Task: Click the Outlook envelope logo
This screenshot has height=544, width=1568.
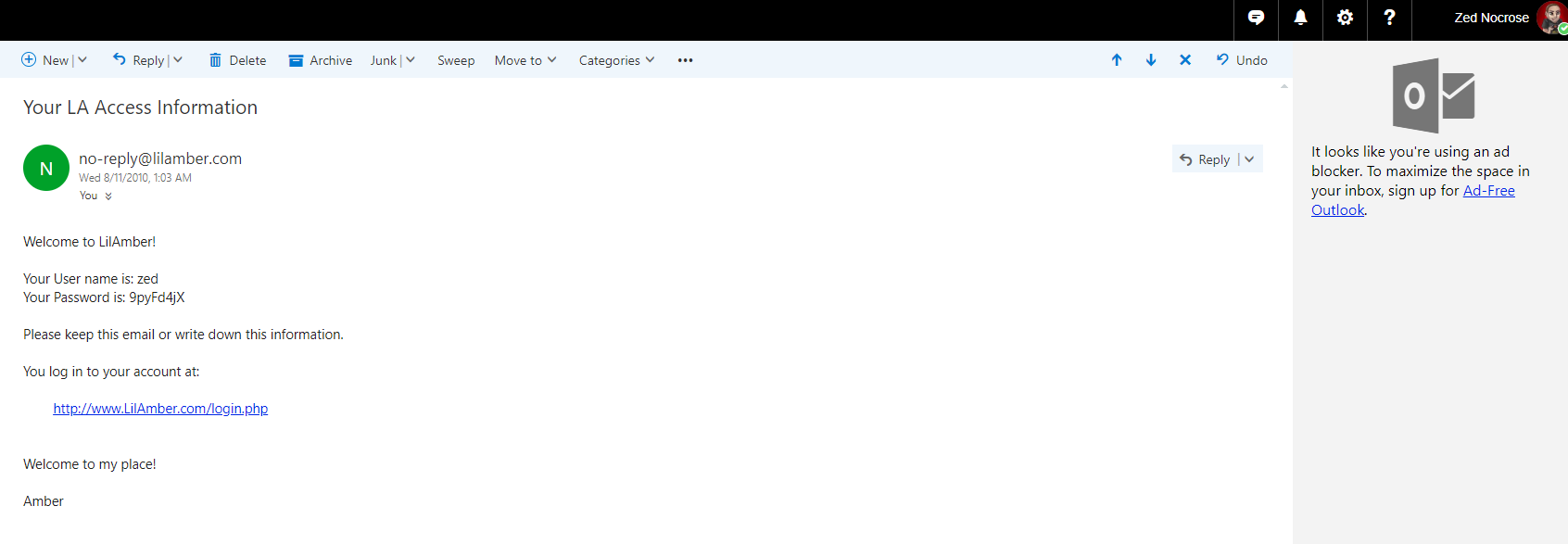Action: coord(1434,95)
